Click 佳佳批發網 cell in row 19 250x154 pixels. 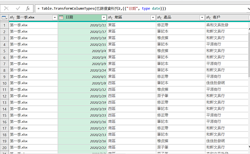coord(227,141)
